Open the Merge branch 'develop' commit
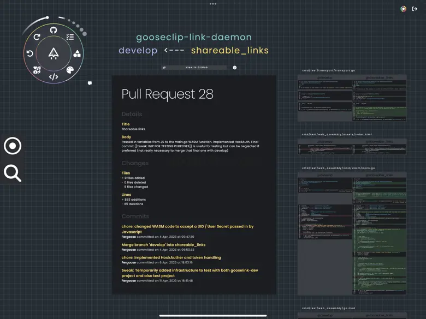 163,245
